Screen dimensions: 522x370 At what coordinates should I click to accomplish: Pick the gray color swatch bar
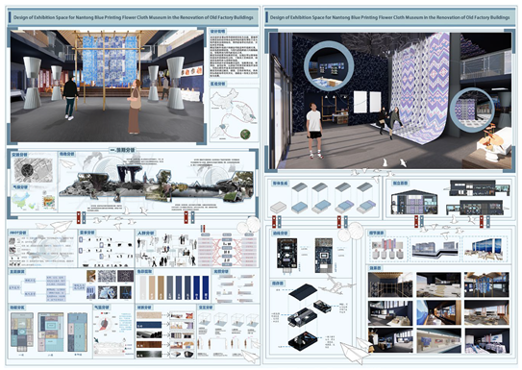pyautogui.click(x=170, y=287)
